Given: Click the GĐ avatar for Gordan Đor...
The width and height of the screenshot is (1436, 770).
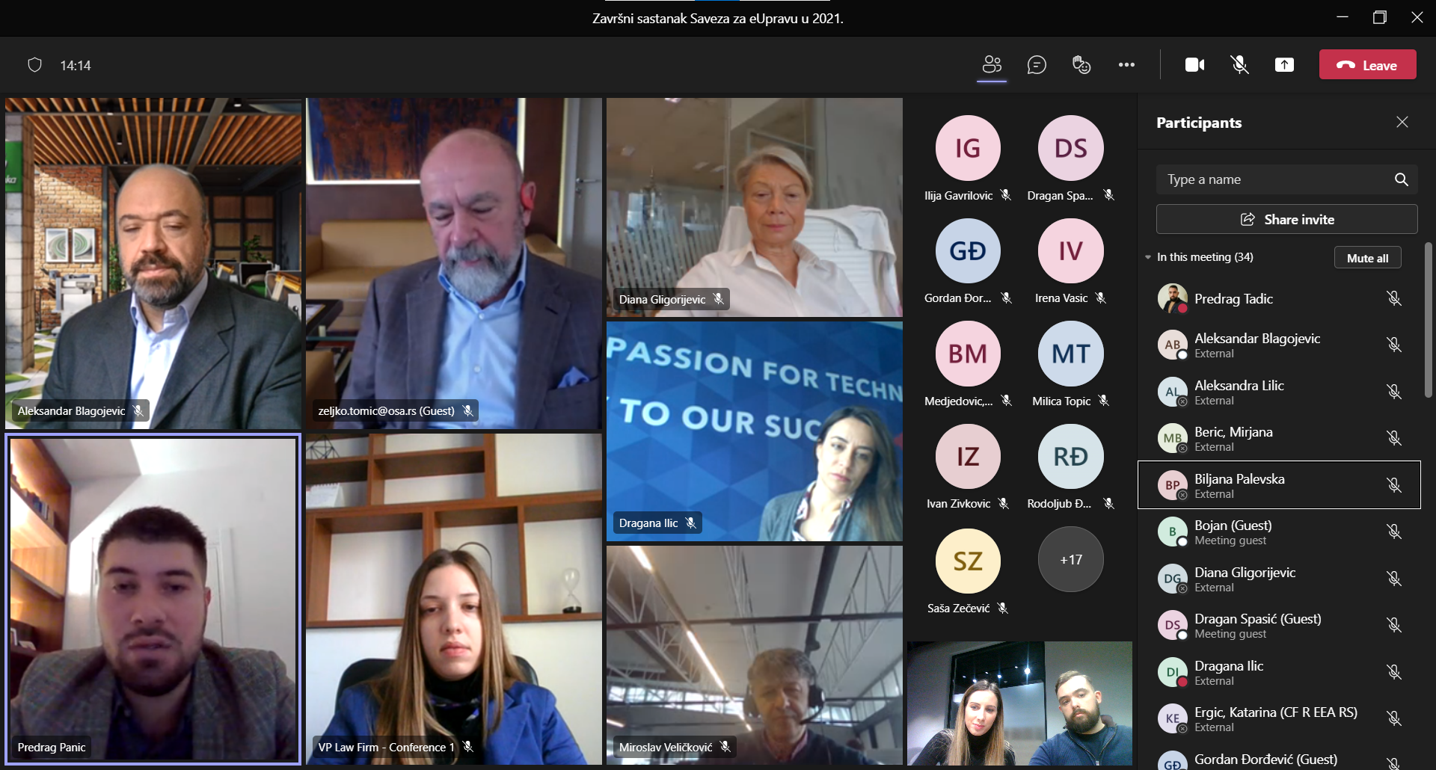Looking at the screenshot, I should click(968, 250).
